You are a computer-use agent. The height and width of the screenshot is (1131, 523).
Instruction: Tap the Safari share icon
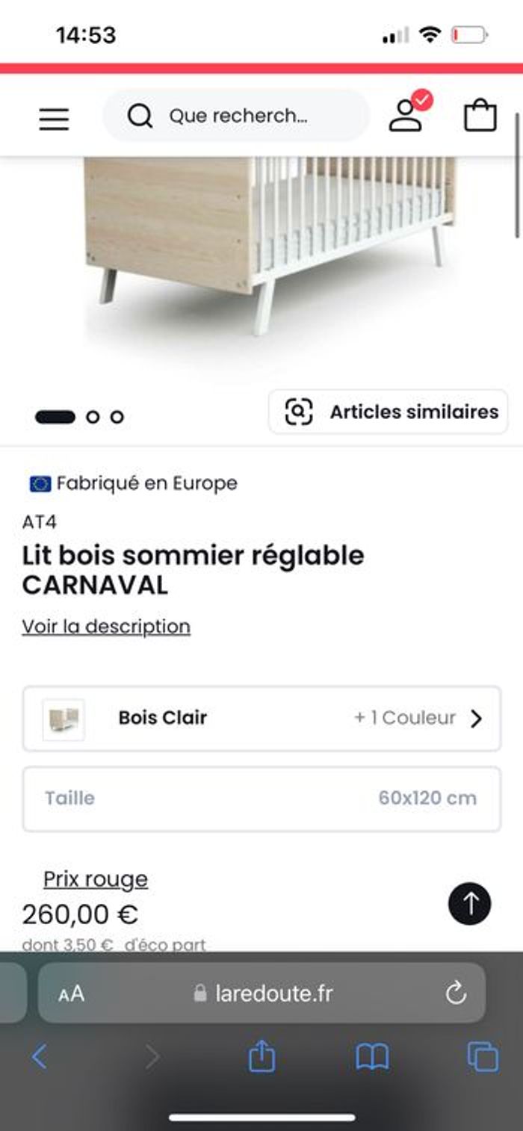[261, 1056]
